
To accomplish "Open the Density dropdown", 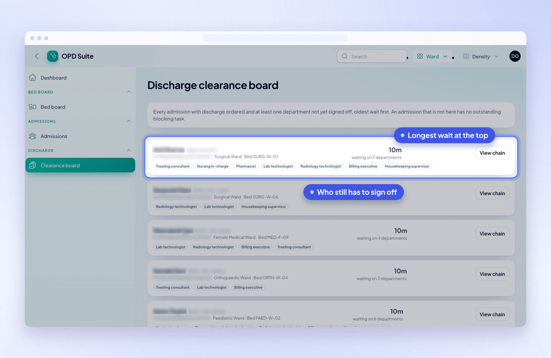I will tap(481, 56).
